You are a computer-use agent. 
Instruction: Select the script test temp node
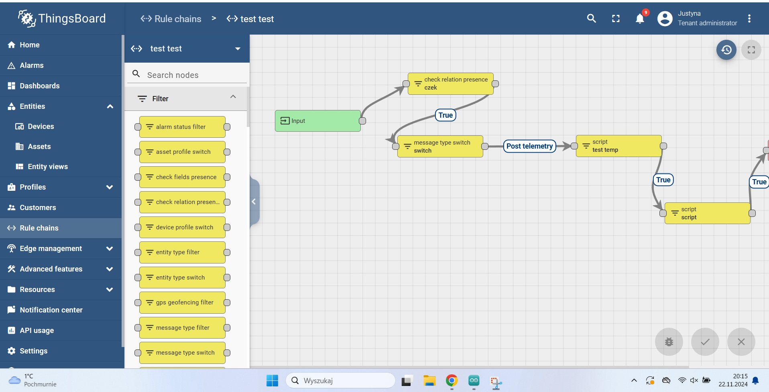pos(618,146)
